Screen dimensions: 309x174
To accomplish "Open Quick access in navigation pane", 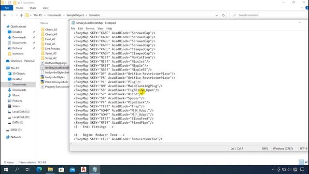I will 18,27.
